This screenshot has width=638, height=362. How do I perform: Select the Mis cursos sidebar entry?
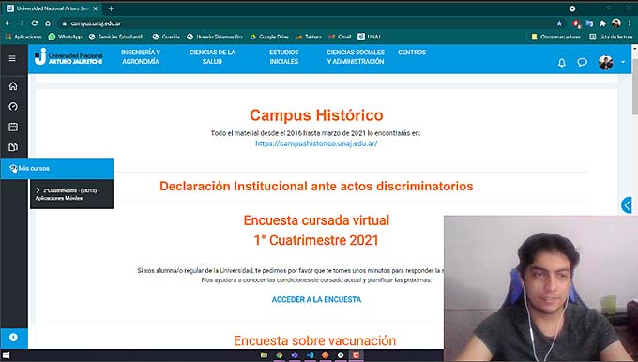coord(57,169)
